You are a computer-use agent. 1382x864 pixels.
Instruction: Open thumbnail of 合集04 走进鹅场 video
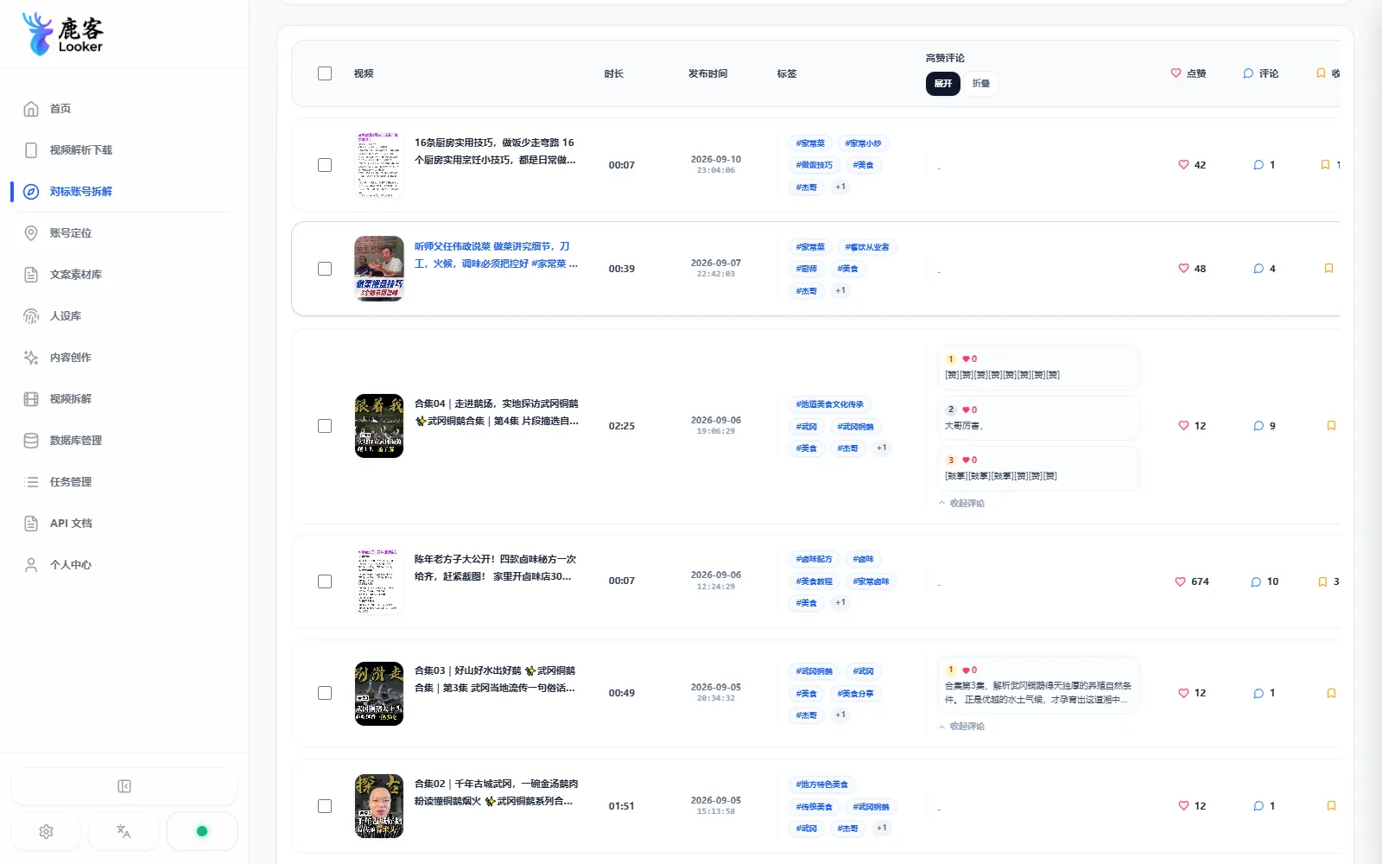coord(379,426)
